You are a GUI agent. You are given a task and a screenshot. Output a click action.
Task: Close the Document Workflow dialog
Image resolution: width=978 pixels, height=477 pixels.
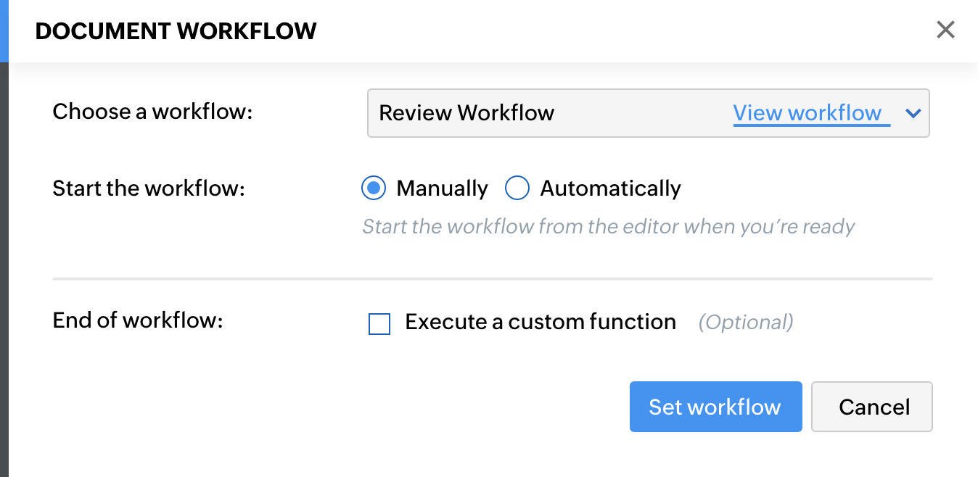pos(945,30)
